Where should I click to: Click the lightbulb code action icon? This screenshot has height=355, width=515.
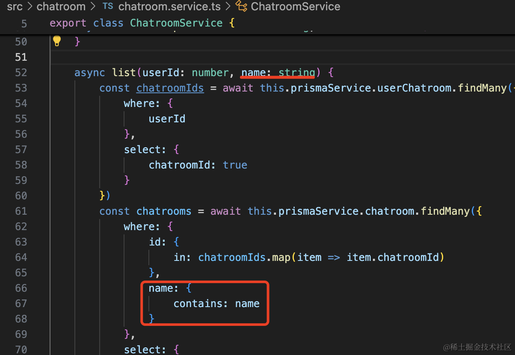click(57, 41)
